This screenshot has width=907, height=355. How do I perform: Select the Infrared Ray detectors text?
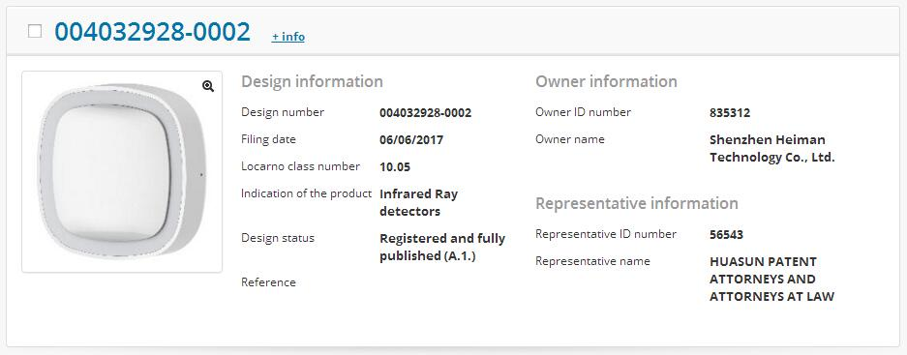pos(418,202)
